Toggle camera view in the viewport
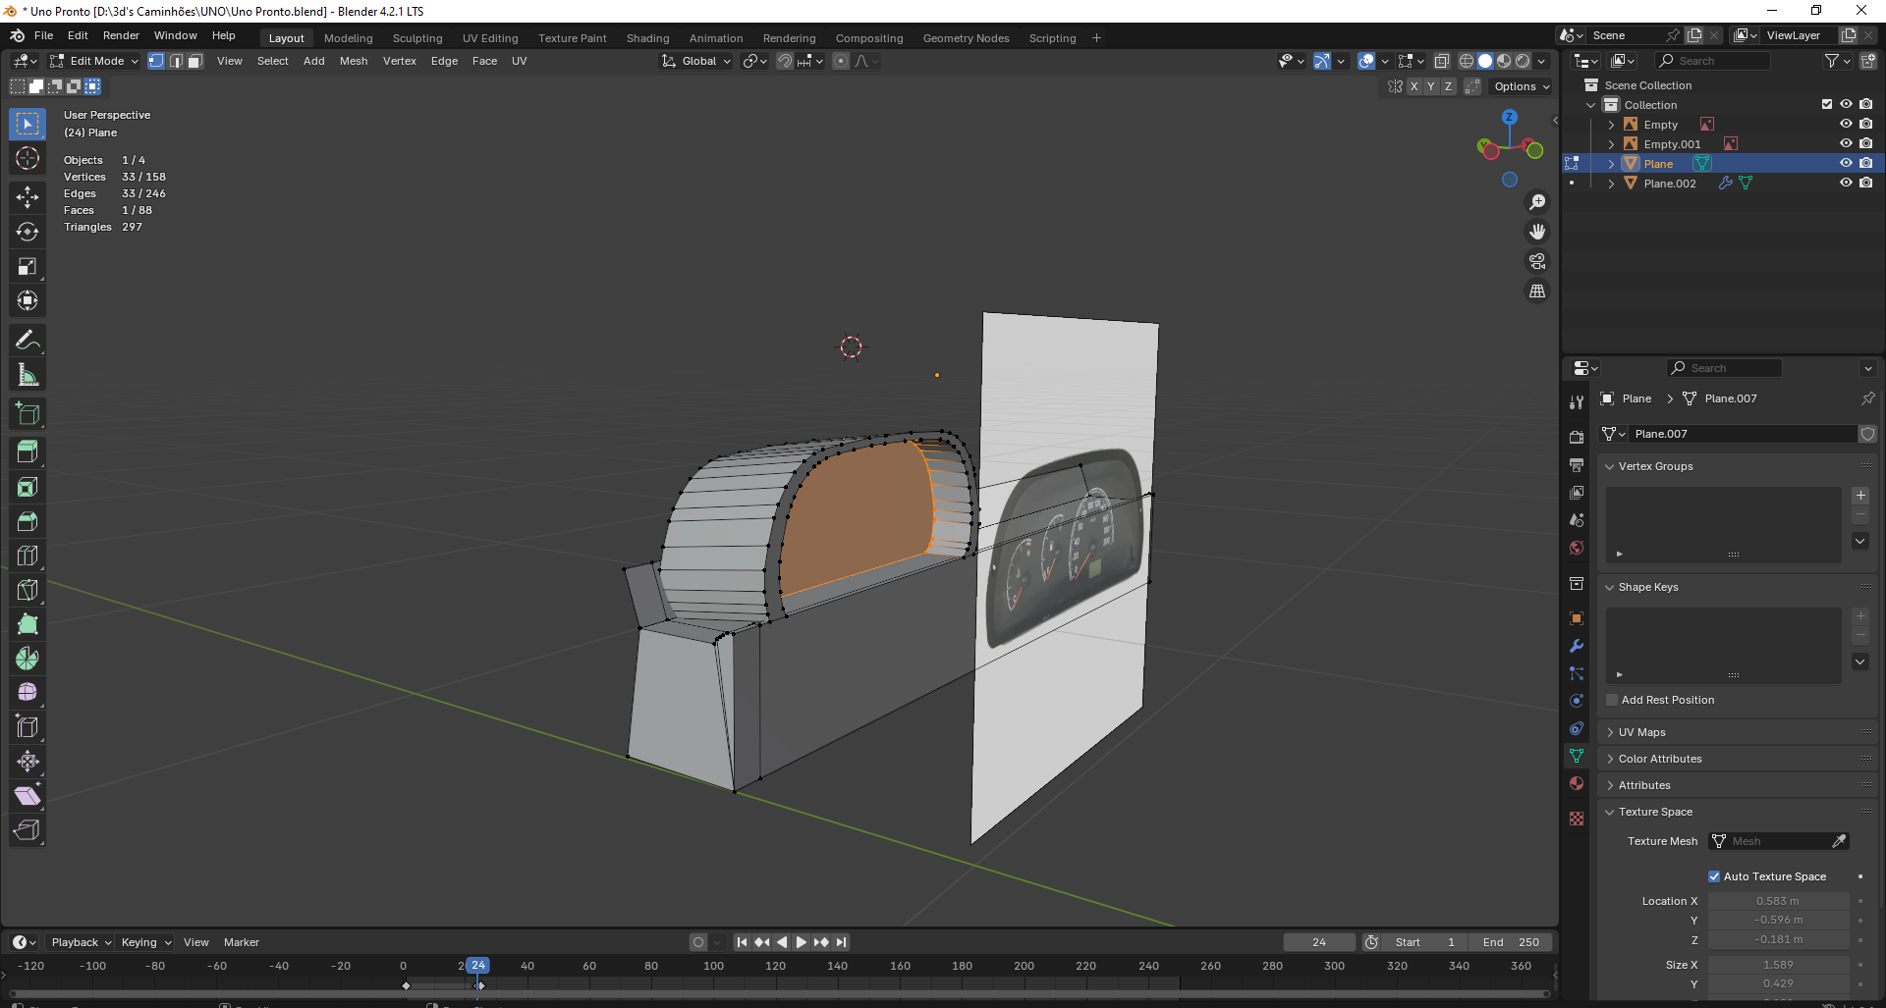This screenshot has width=1886, height=1008. tap(1537, 261)
